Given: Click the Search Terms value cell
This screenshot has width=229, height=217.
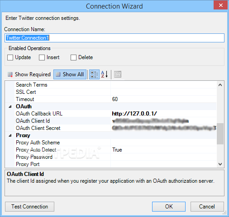Looking at the screenshot, I should pos(164,85).
